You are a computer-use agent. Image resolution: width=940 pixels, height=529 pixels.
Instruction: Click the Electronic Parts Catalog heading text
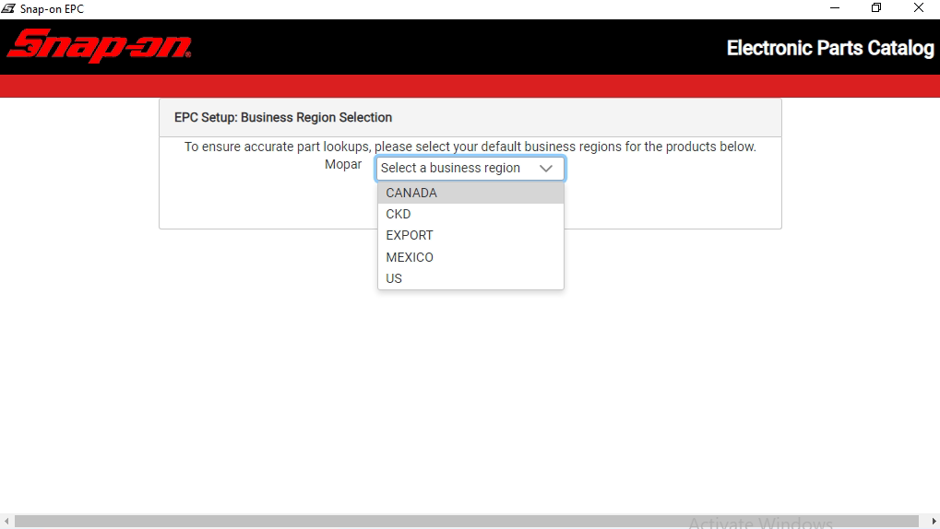click(830, 48)
